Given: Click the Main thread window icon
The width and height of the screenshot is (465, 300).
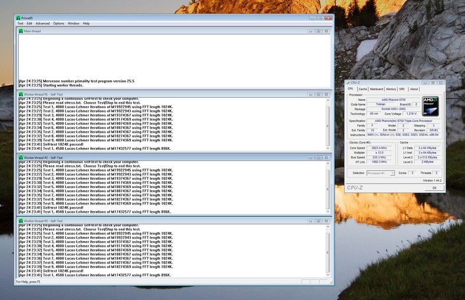Looking at the screenshot, I should pyautogui.click(x=21, y=31).
